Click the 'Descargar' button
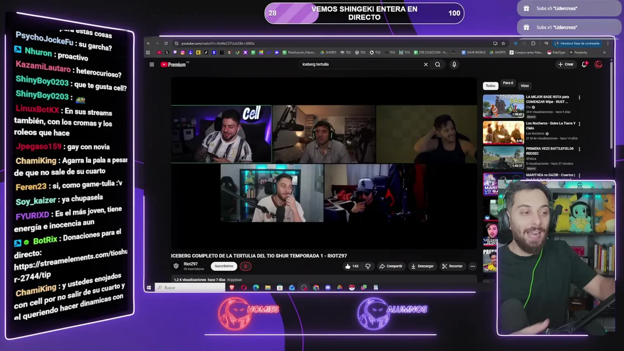Viewport: 624px width, 351px height. pos(422,266)
